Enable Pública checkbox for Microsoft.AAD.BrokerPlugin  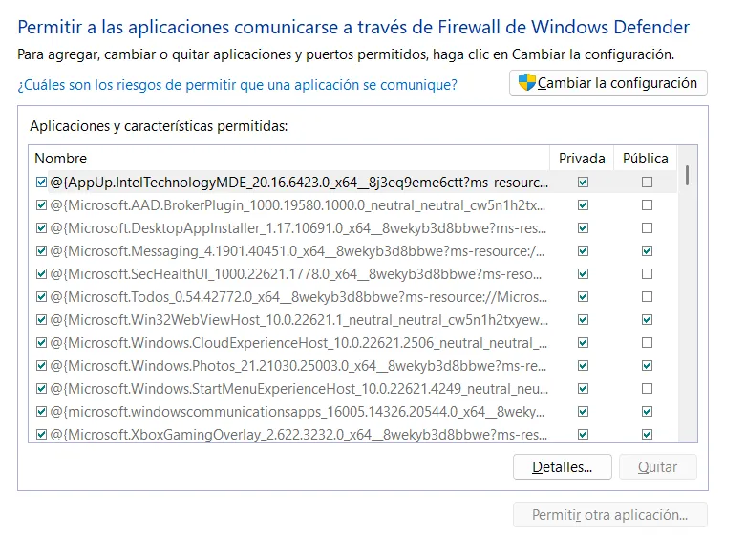(x=647, y=204)
